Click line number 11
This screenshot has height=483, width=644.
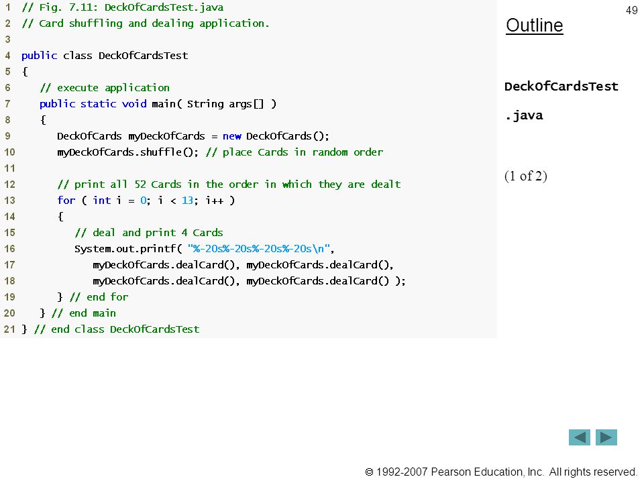(9, 168)
